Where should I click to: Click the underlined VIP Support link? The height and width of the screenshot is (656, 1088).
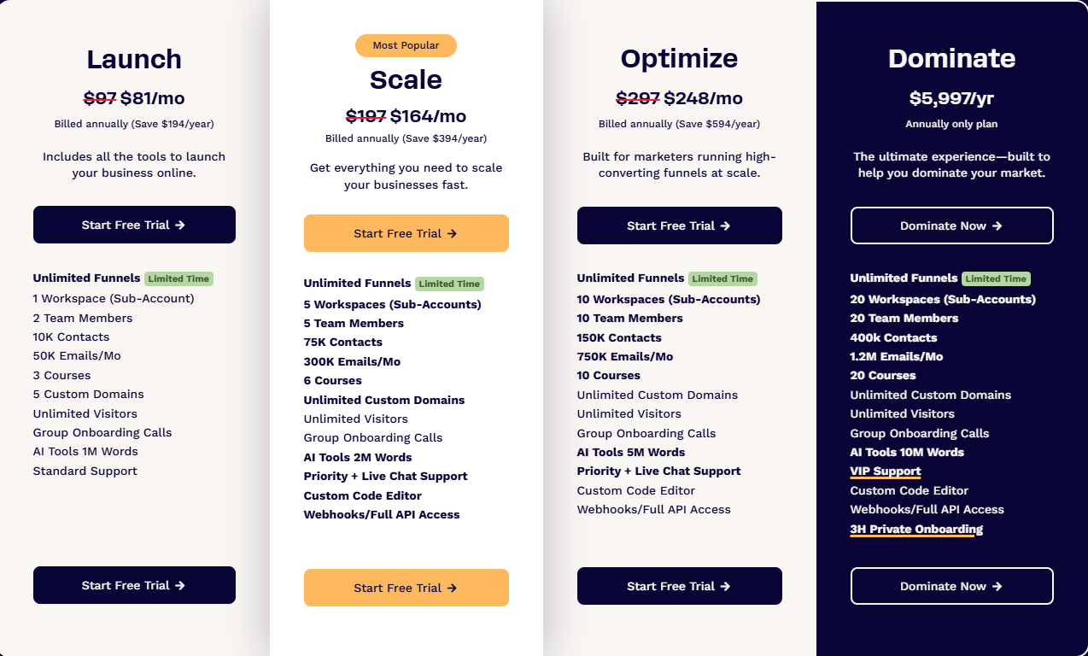pyautogui.click(x=885, y=471)
